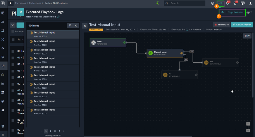Tick the checkbox for the 00-La playbook row

[x=13, y=51]
